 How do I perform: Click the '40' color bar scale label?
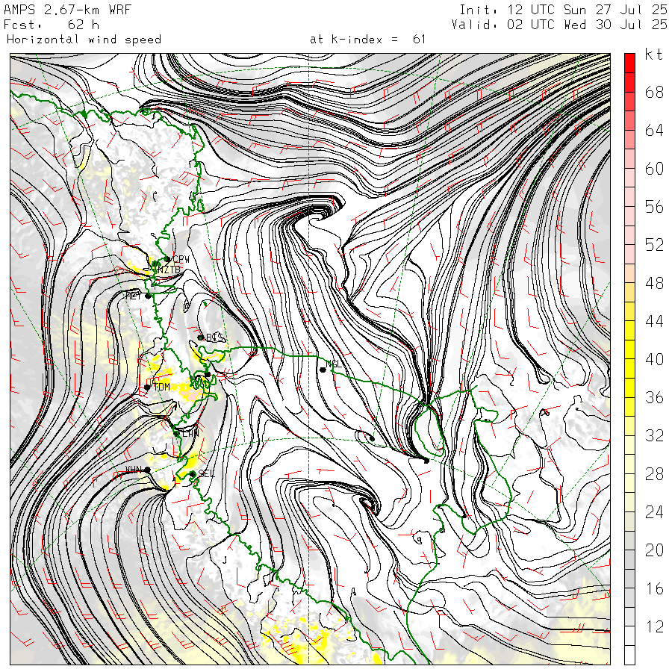pyautogui.click(x=654, y=359)
